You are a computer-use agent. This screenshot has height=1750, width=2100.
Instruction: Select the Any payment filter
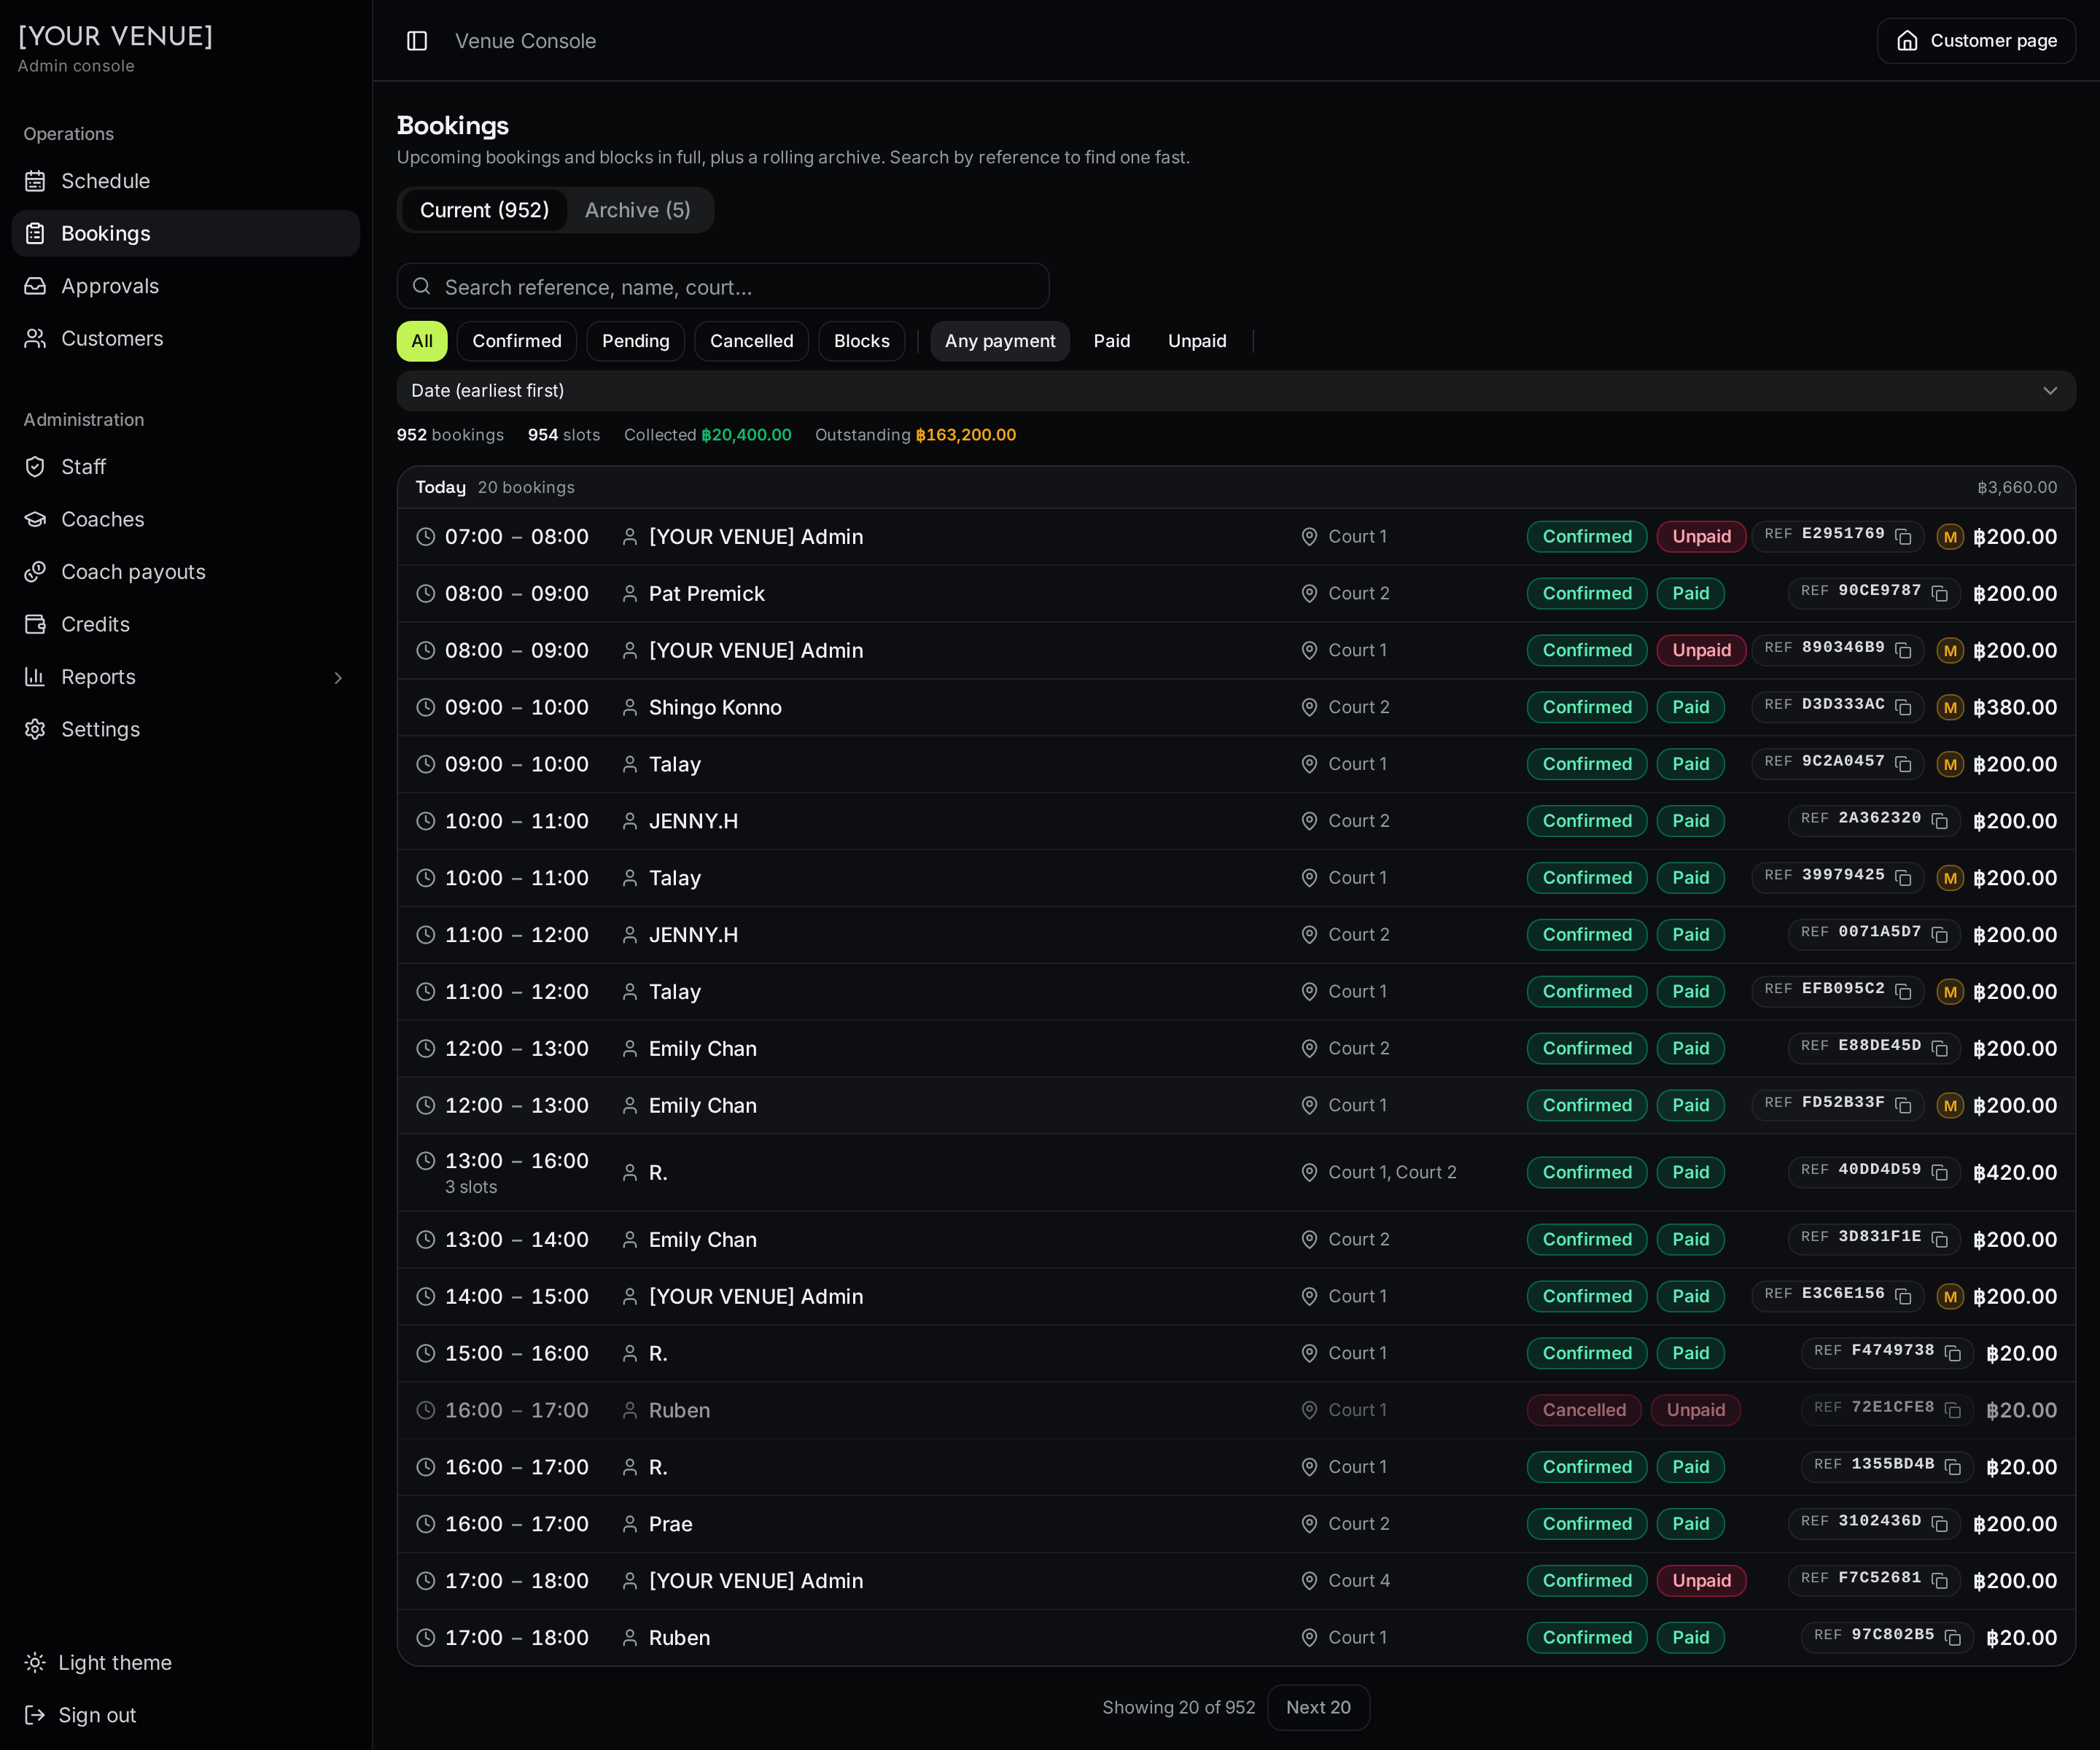click(x=1000, y=341)
